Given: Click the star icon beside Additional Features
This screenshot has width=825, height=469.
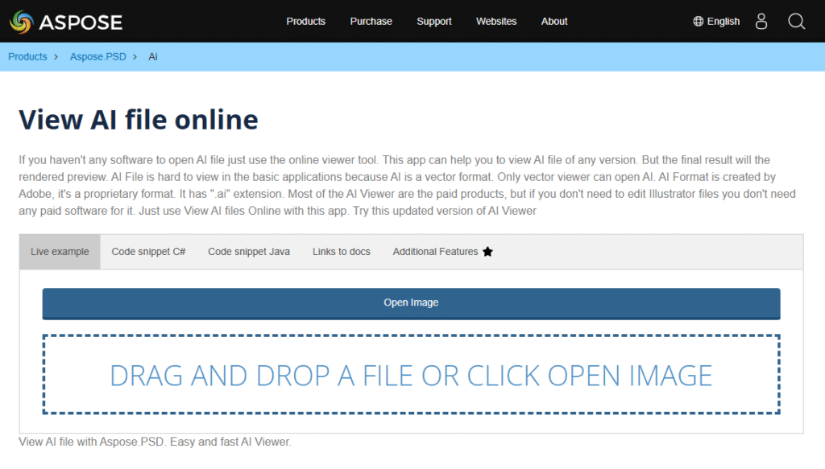Looking at the screenshot, I should [x=487, y=252].
